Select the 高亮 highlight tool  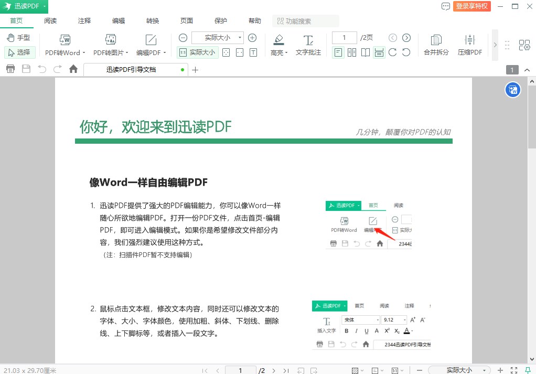[x=277, y=45]
